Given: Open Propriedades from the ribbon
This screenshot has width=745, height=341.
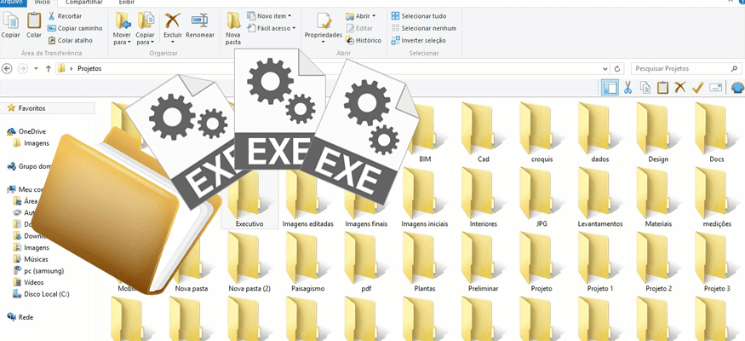Looking at the screenshot, I should pos(323,26).
